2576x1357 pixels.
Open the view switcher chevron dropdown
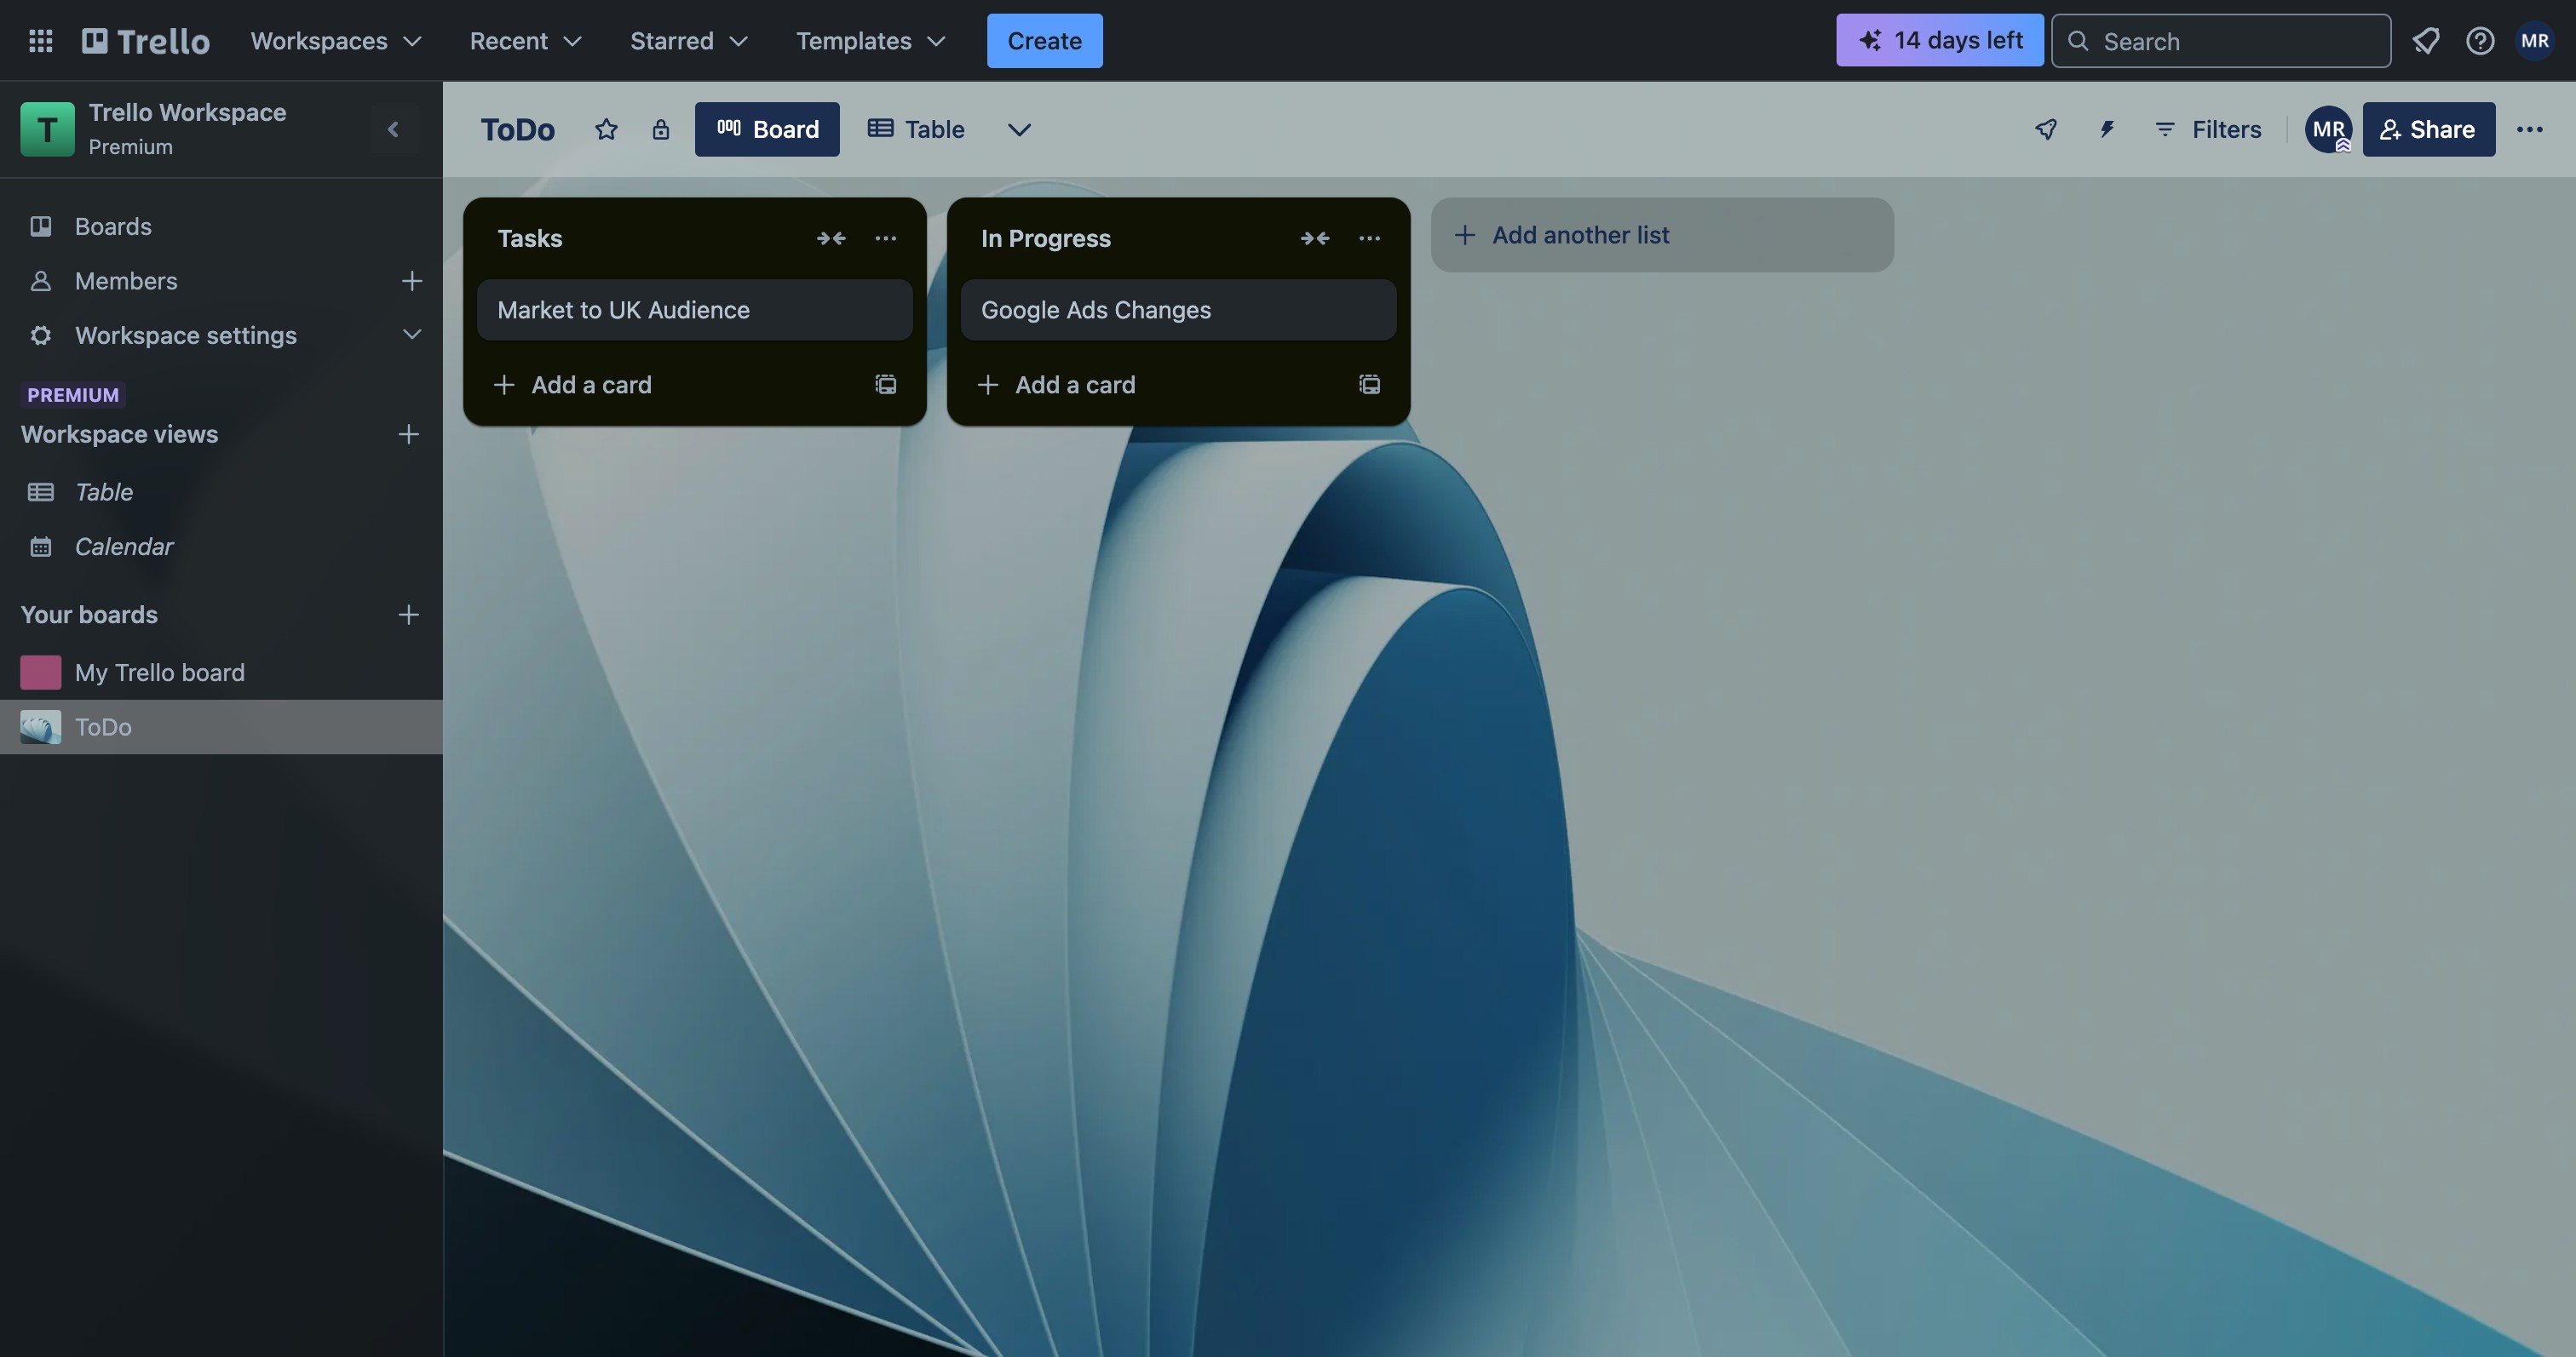pos(1019,129)
